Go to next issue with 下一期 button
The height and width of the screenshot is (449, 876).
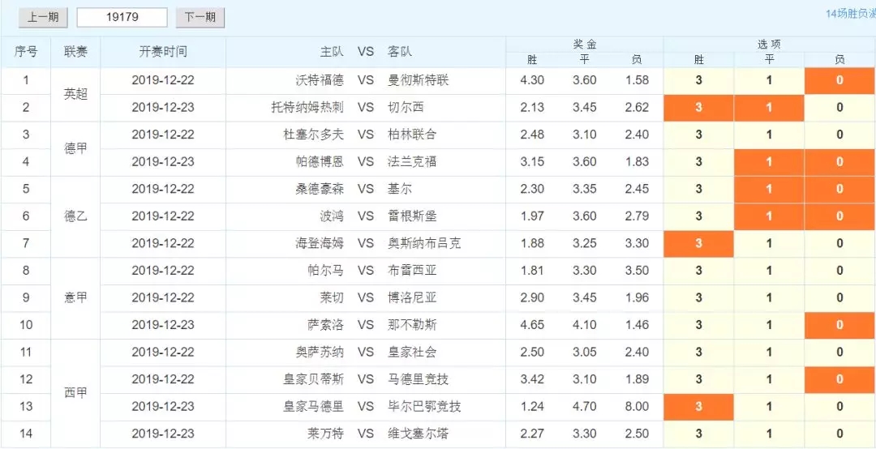pos(200,17)
